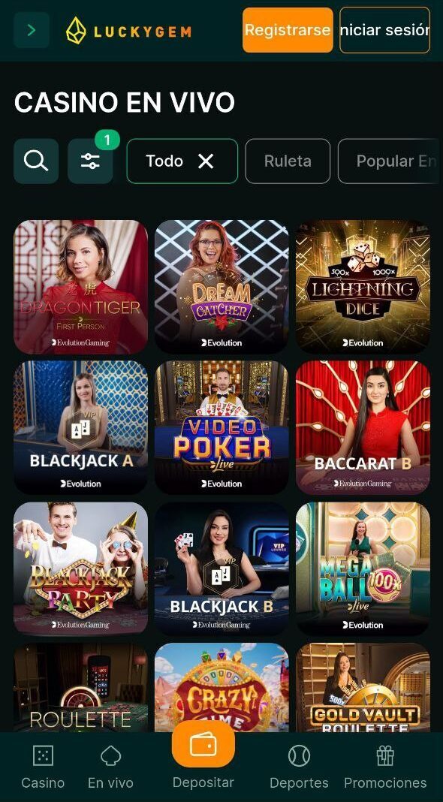Open the Lightning Dice game tile
443x802 pixels.
(x=363, y=287)
